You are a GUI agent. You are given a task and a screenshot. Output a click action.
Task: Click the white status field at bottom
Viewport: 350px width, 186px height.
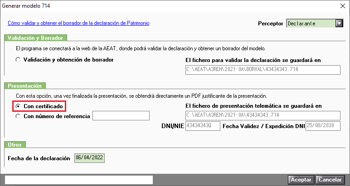(79, 180)
